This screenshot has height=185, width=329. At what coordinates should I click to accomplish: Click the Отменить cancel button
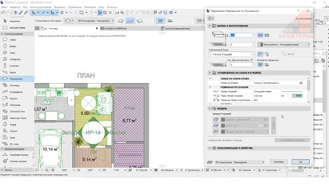279,162
